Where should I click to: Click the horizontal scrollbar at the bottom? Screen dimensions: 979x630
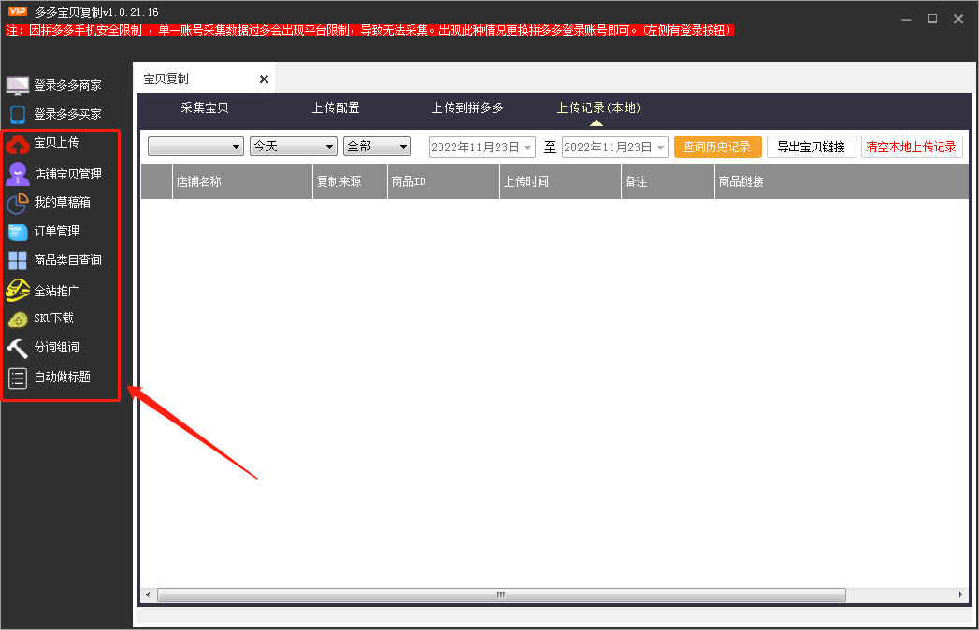pos(500,594)
